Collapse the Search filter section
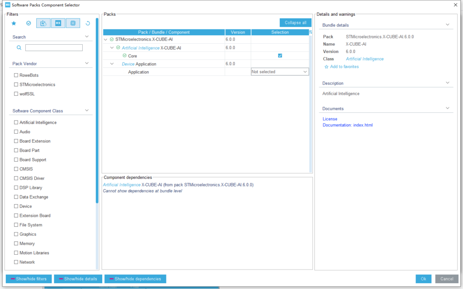This screenshot has width=463, height=289. [87, 37]
